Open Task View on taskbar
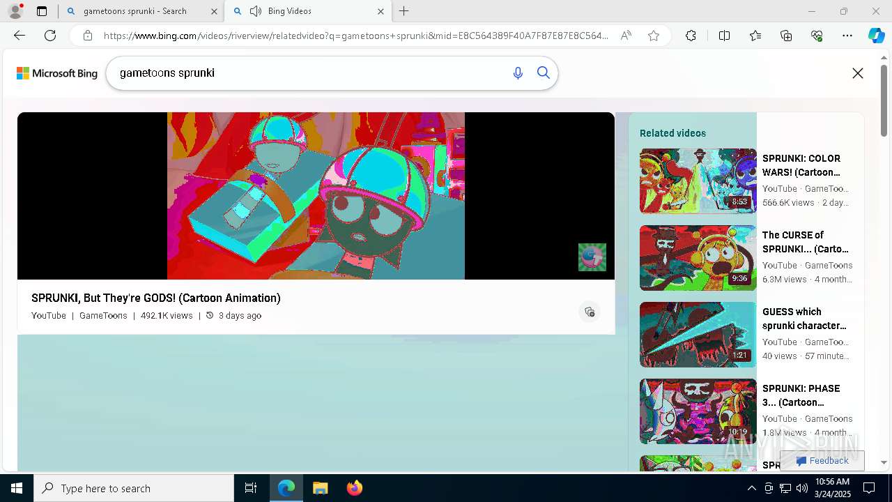This screenshot has height=502, width=892. pyautogui.click(x=251, y=488)
